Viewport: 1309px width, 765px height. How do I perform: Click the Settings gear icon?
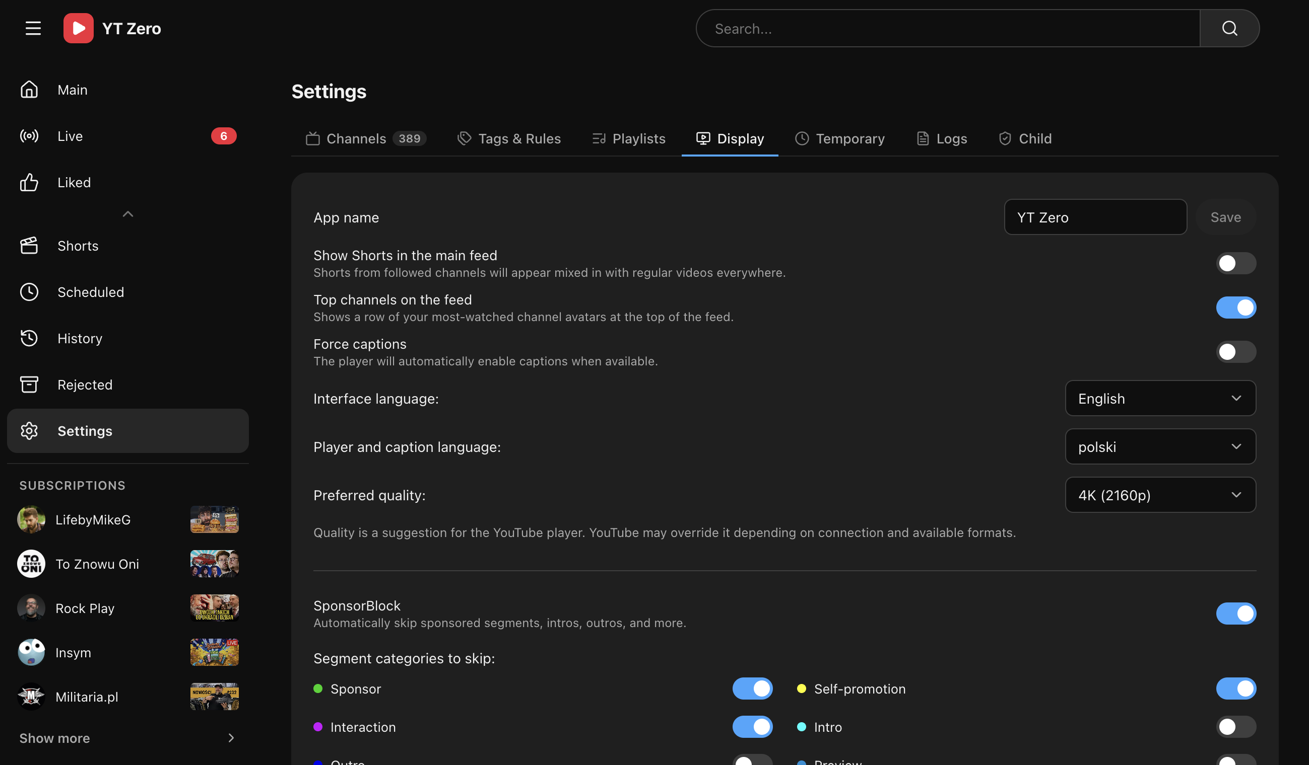click(29, 431)
